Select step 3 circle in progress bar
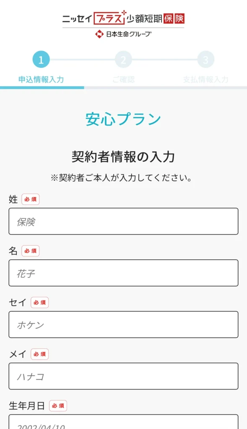Viewport: 247px width, 429px height. pyautogui.click(x=205, y=59)
